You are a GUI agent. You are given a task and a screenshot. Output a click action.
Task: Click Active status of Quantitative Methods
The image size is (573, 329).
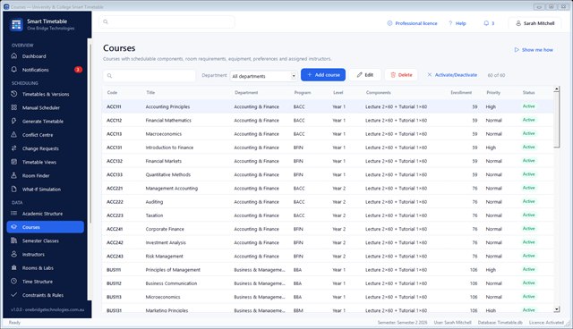(528, 174)
